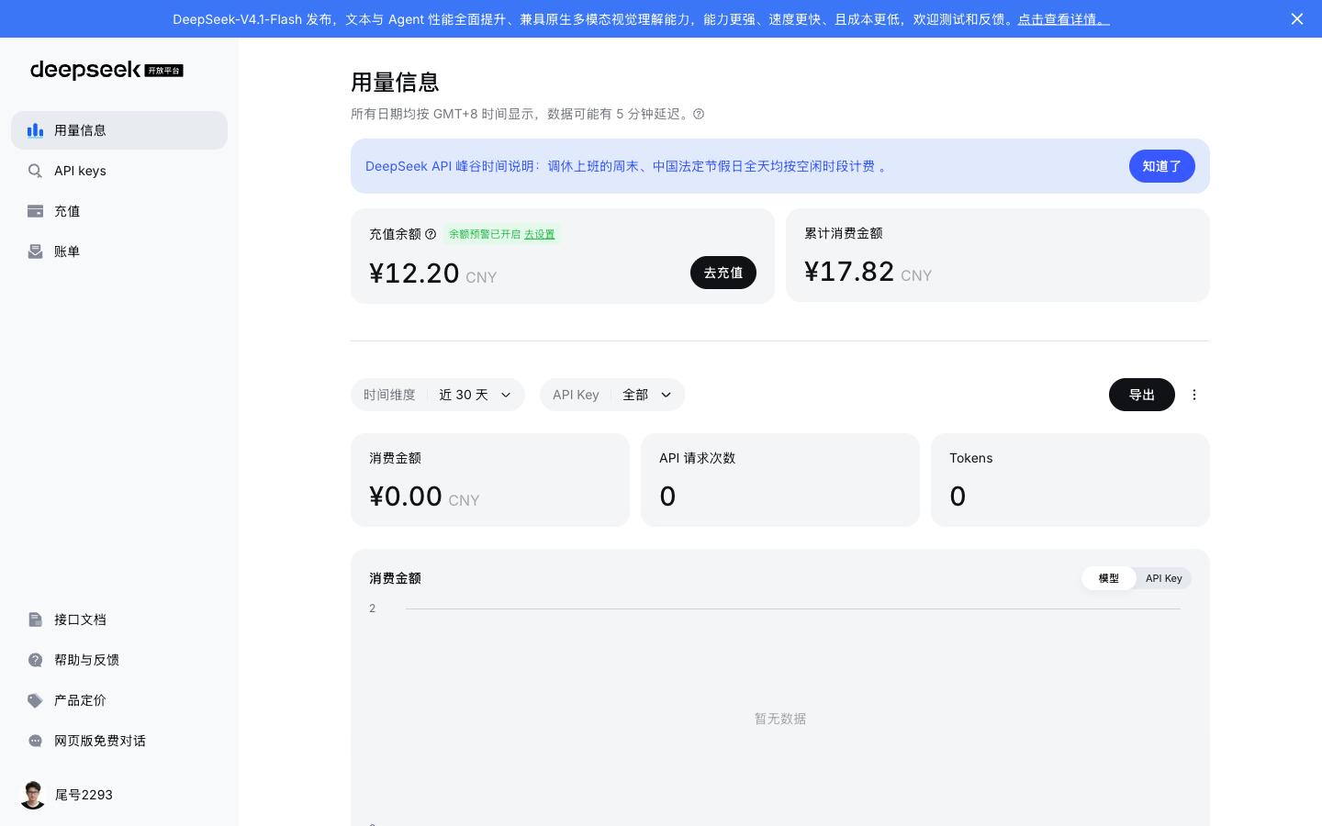Click the free web chat bubble icon
The height and width of the screenshot is (826, 1322).
click(x=35, y=741)
